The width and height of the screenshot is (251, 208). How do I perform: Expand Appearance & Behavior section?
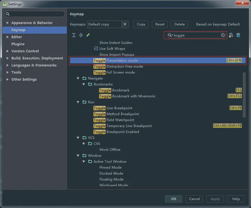click(x=7, y=23)
